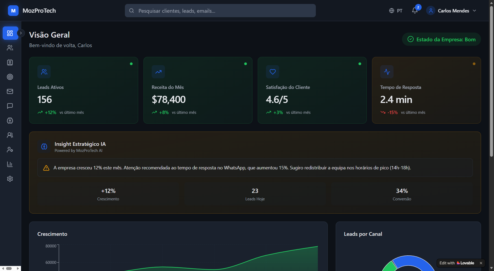Viewport: 494px width, 271px height.
Task: Open the Email envelope icon
Action: [x=10, y=91]
